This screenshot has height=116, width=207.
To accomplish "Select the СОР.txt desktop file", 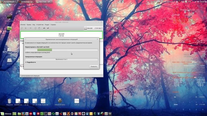I will pyautogui.click(x=77, y=102).
